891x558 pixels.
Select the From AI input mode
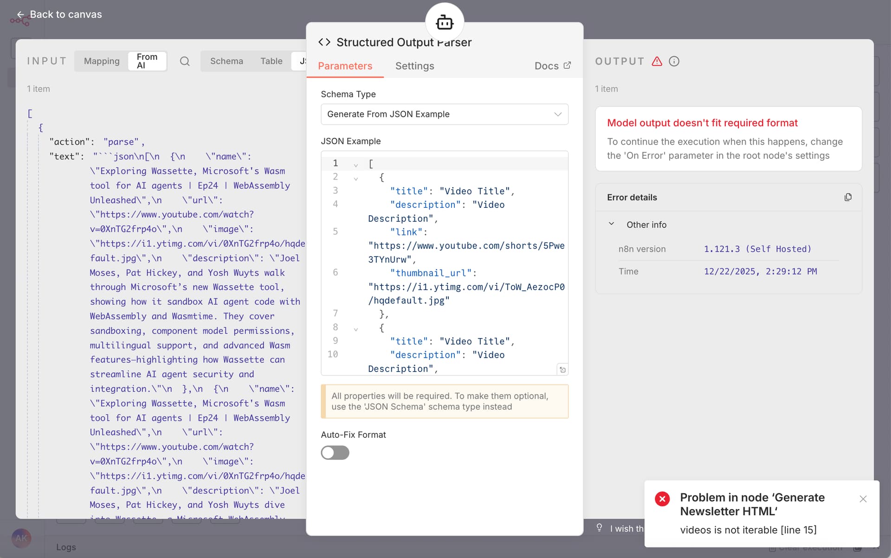[147, 61]
